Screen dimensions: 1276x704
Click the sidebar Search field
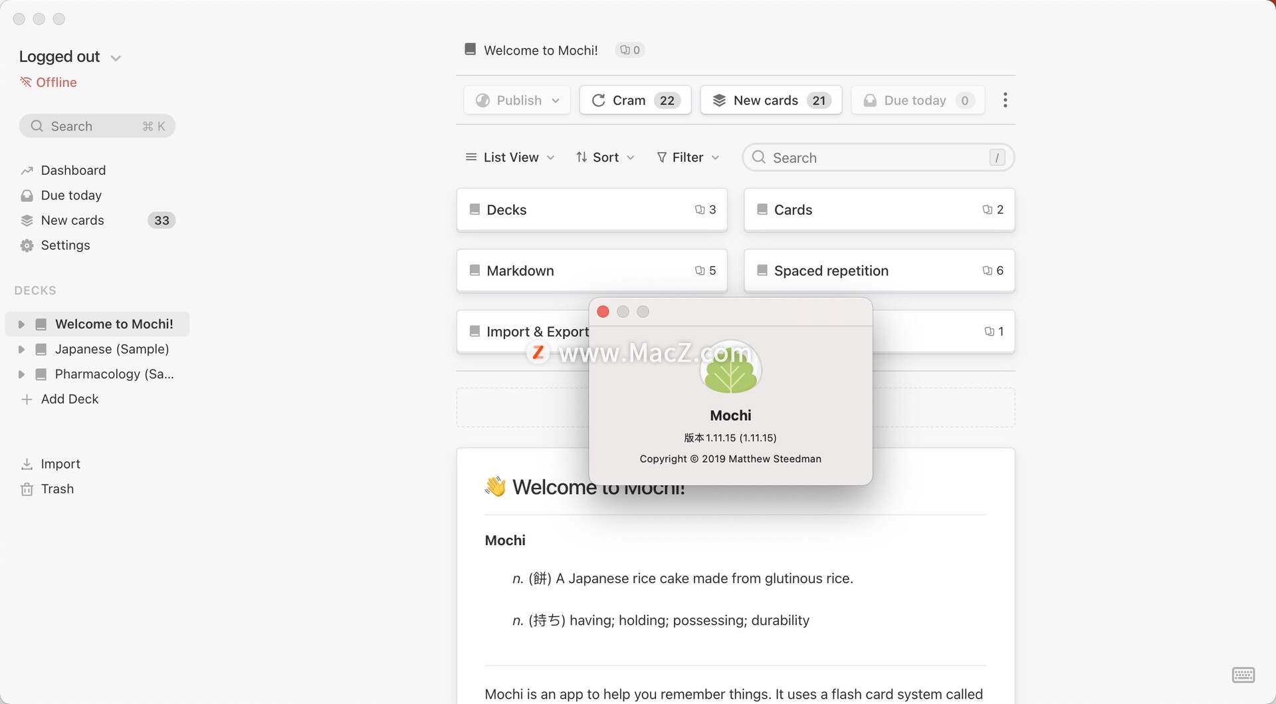(97, 126)
